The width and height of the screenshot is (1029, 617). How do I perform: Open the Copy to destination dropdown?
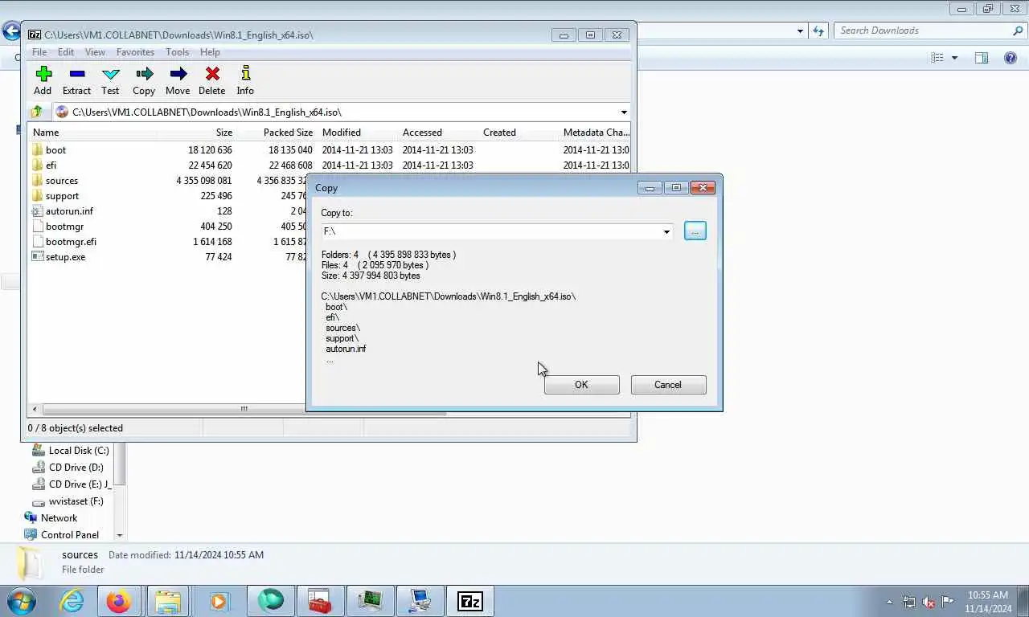click(666, 231)
